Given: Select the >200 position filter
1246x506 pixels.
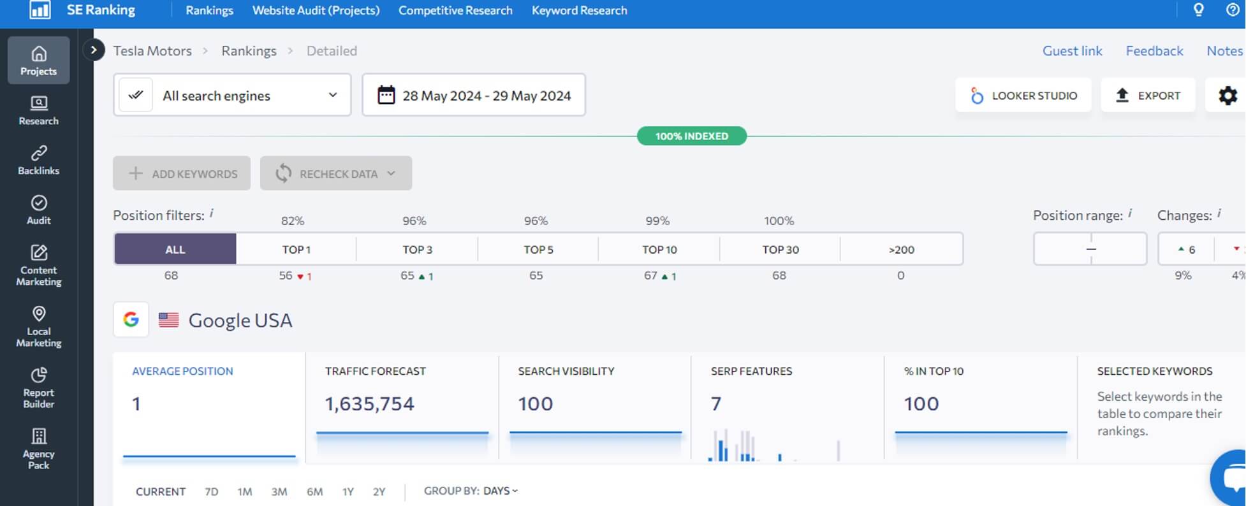Looking at the screenshot, I should pos(902,249).
